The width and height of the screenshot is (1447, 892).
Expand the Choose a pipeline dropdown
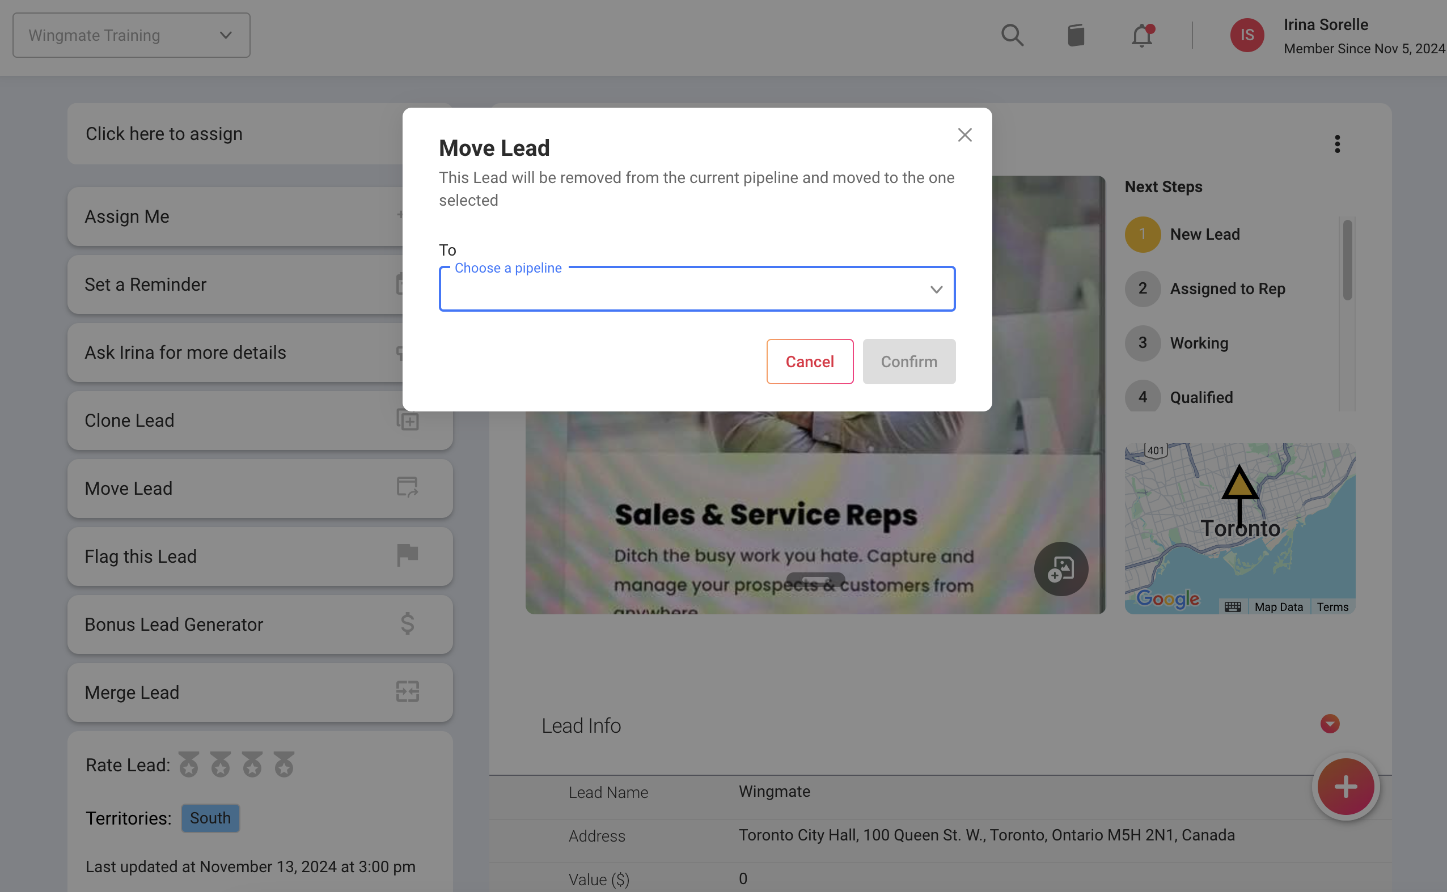pos(696,289)
